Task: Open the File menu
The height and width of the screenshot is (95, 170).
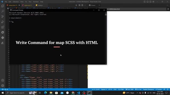Action: pyautogui.click(x=6, y=2)
